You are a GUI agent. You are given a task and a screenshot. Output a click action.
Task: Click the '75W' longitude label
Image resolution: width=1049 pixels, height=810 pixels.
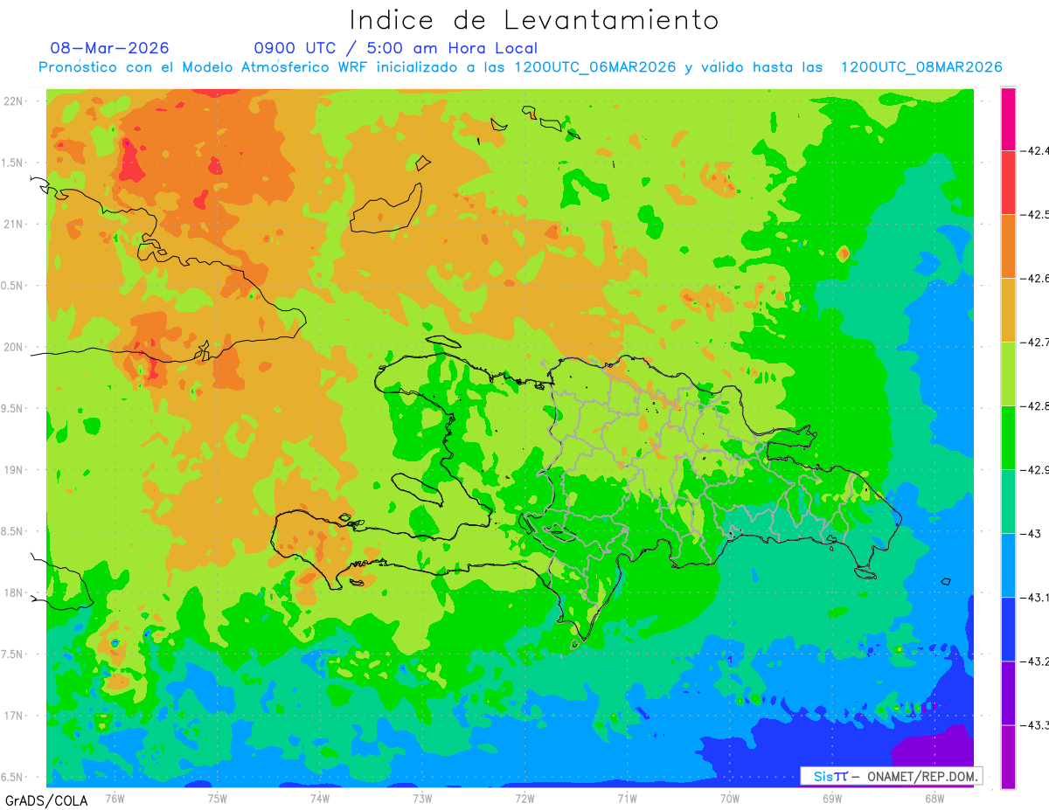218,798
